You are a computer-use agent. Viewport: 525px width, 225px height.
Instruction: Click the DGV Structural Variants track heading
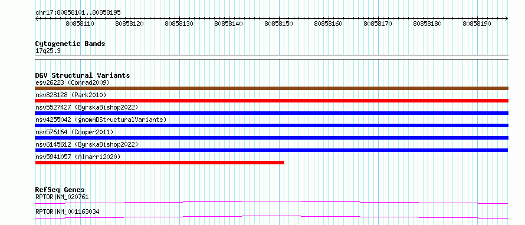83,75
